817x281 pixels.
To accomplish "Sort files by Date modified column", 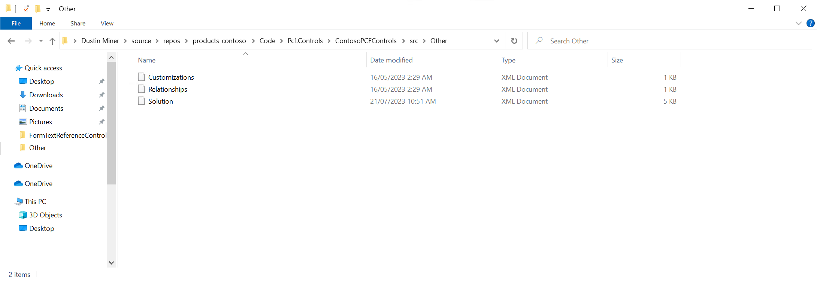I will (391, 60).
